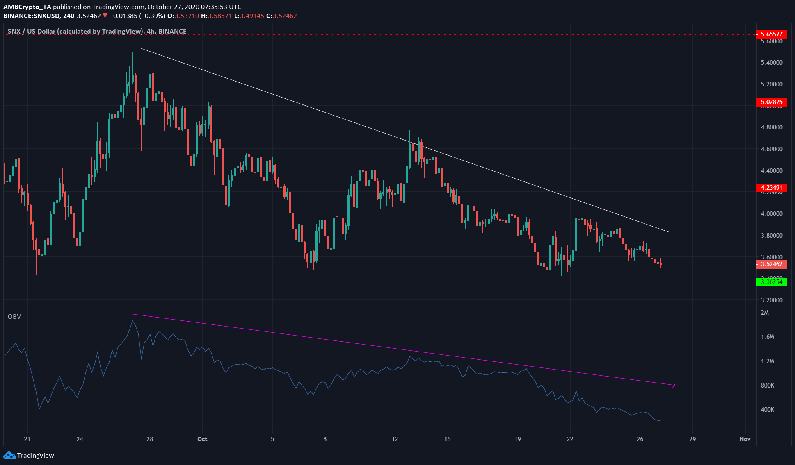
Task: Click the '5' date label on time axis
Action: tap(272, 439)
